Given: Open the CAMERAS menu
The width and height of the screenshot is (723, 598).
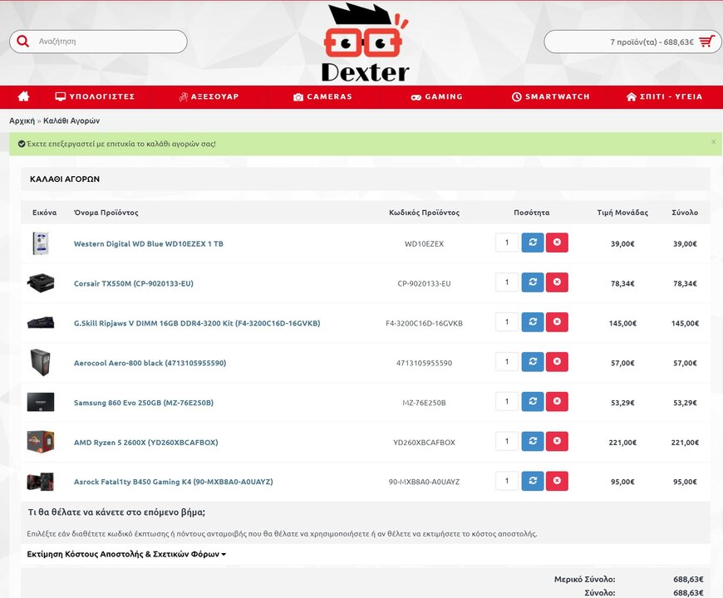Looking at the screenshot, I should point(322,96).
